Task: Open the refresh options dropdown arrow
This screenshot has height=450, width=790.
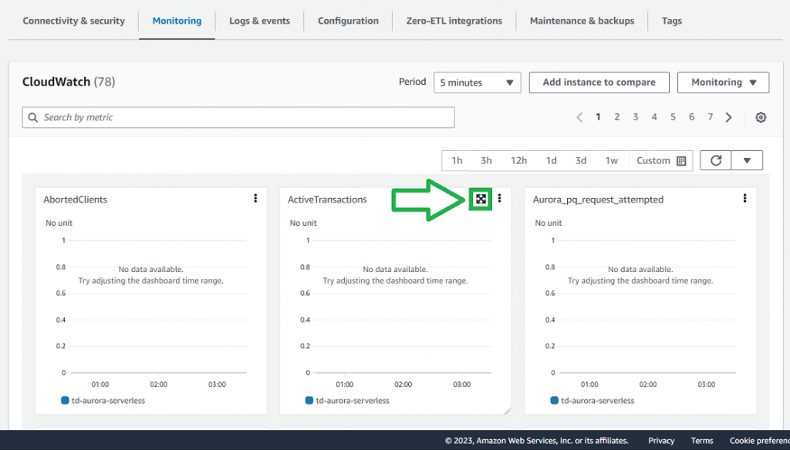Action: (747, 160)
